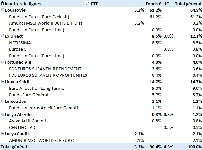This screenshot has height=150, width=203.
Task: Collapse the Fortuneo Vie group
Action: 3,62
